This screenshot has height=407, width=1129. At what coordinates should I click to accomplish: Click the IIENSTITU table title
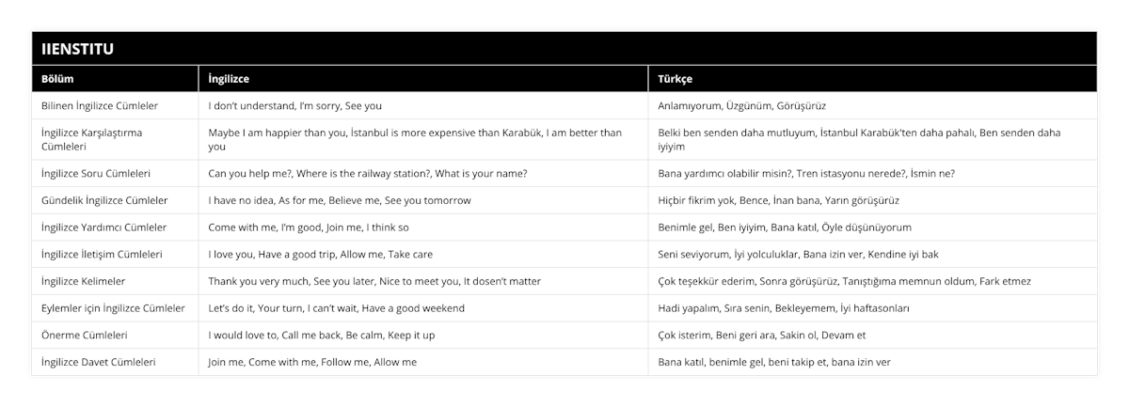pyautogui.click(x=73, y=49)
